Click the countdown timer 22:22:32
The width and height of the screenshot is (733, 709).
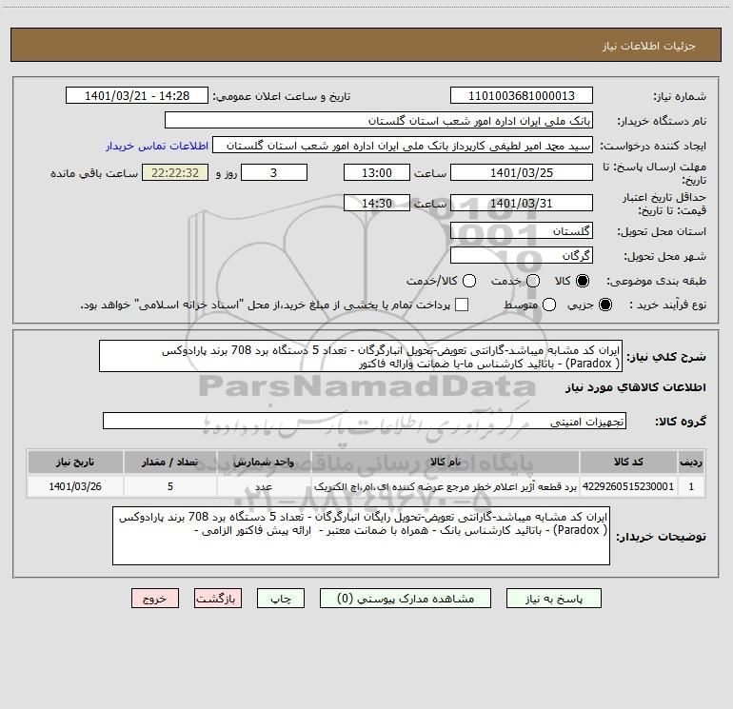click(x=175, y=172)
